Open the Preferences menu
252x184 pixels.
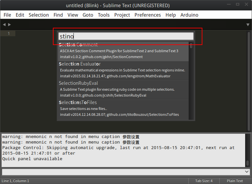click(x=148, y=15)
